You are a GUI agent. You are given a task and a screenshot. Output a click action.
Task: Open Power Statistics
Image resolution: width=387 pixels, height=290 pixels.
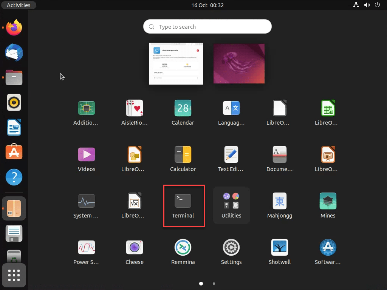[86, 247]
